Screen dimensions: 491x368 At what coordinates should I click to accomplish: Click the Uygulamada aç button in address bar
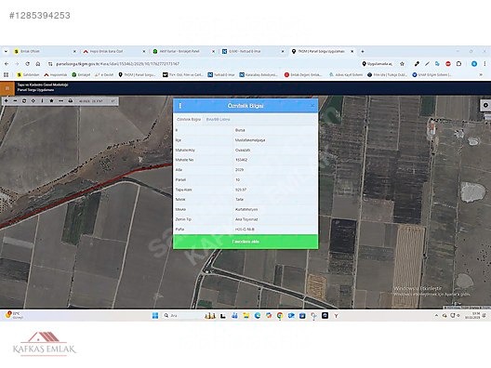[x=377, y=64]
